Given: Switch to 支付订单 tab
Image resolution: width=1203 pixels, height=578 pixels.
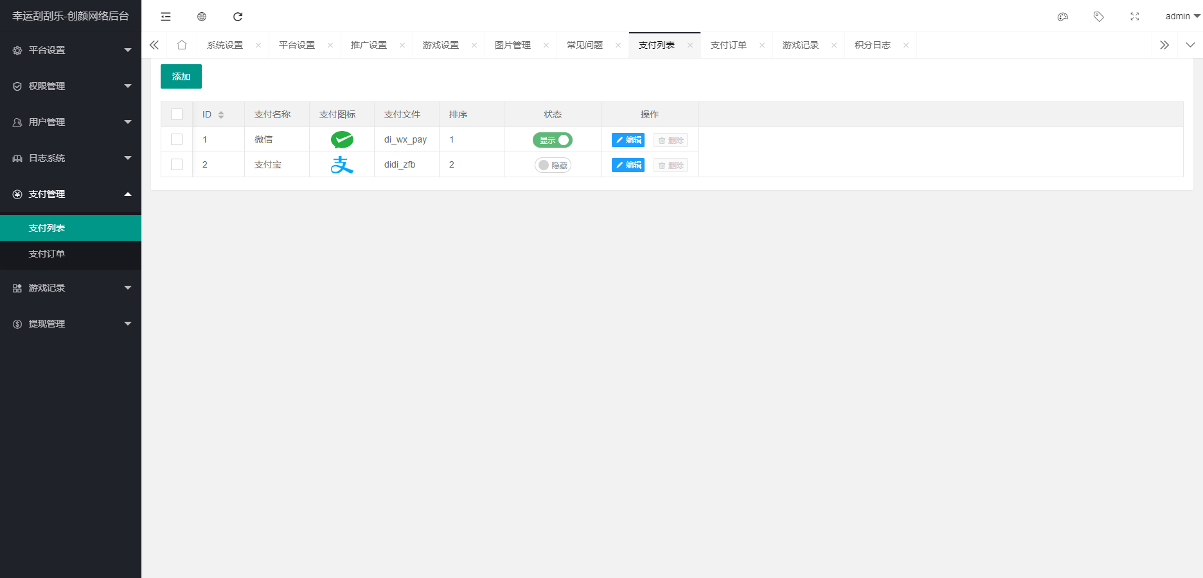Looking at the screenshot, I should (729, 45).
